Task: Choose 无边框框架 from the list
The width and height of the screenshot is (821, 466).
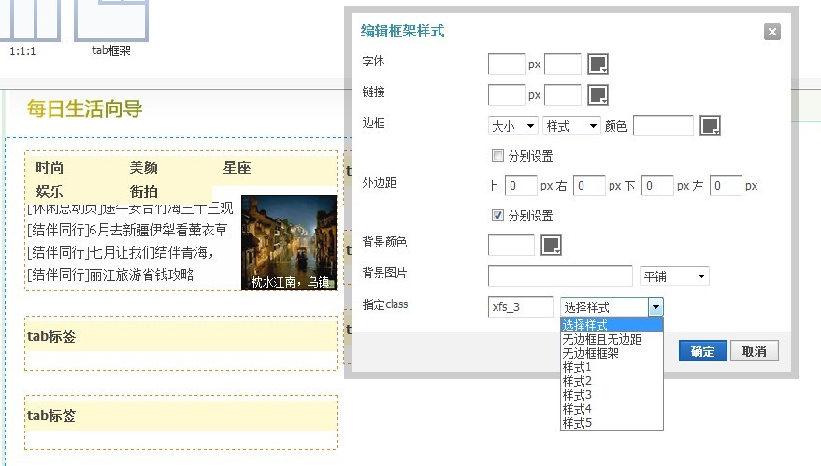Action: click(612, 353)
